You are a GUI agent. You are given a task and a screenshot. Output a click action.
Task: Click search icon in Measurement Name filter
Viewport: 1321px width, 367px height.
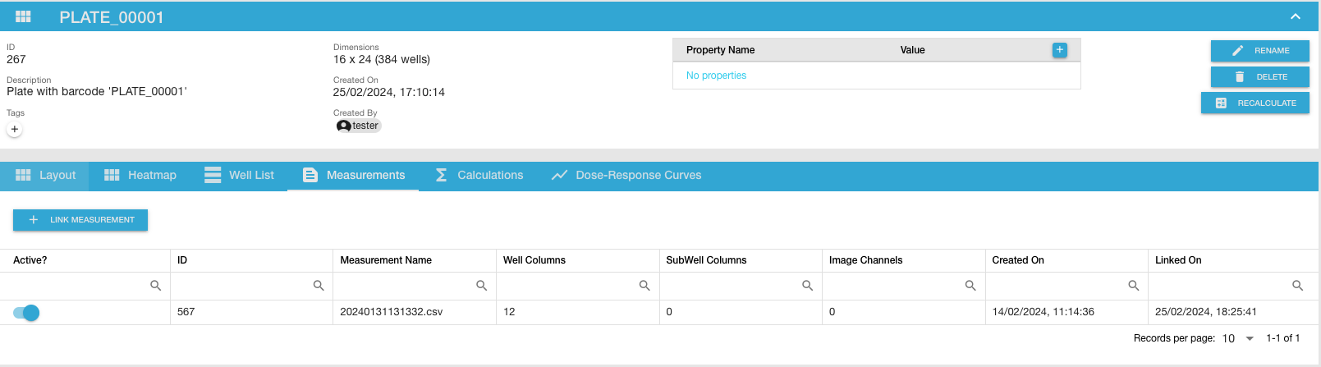point(481,286)
